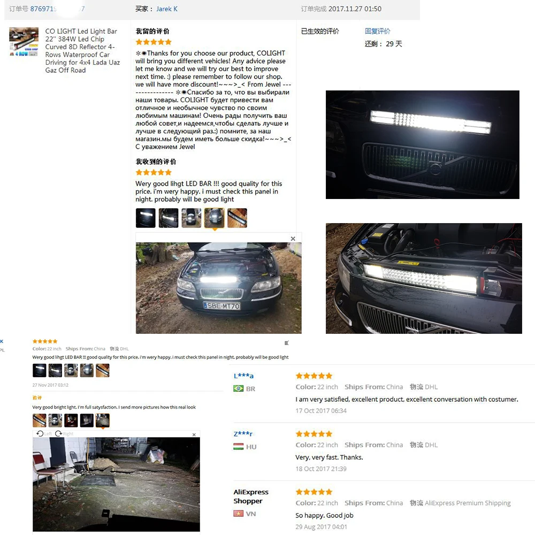Image resolution: width=535 pixels, height=535 pixels.
Task: Select first feedback thumbnail with glowing light bar
Action: tap(146, 218)
